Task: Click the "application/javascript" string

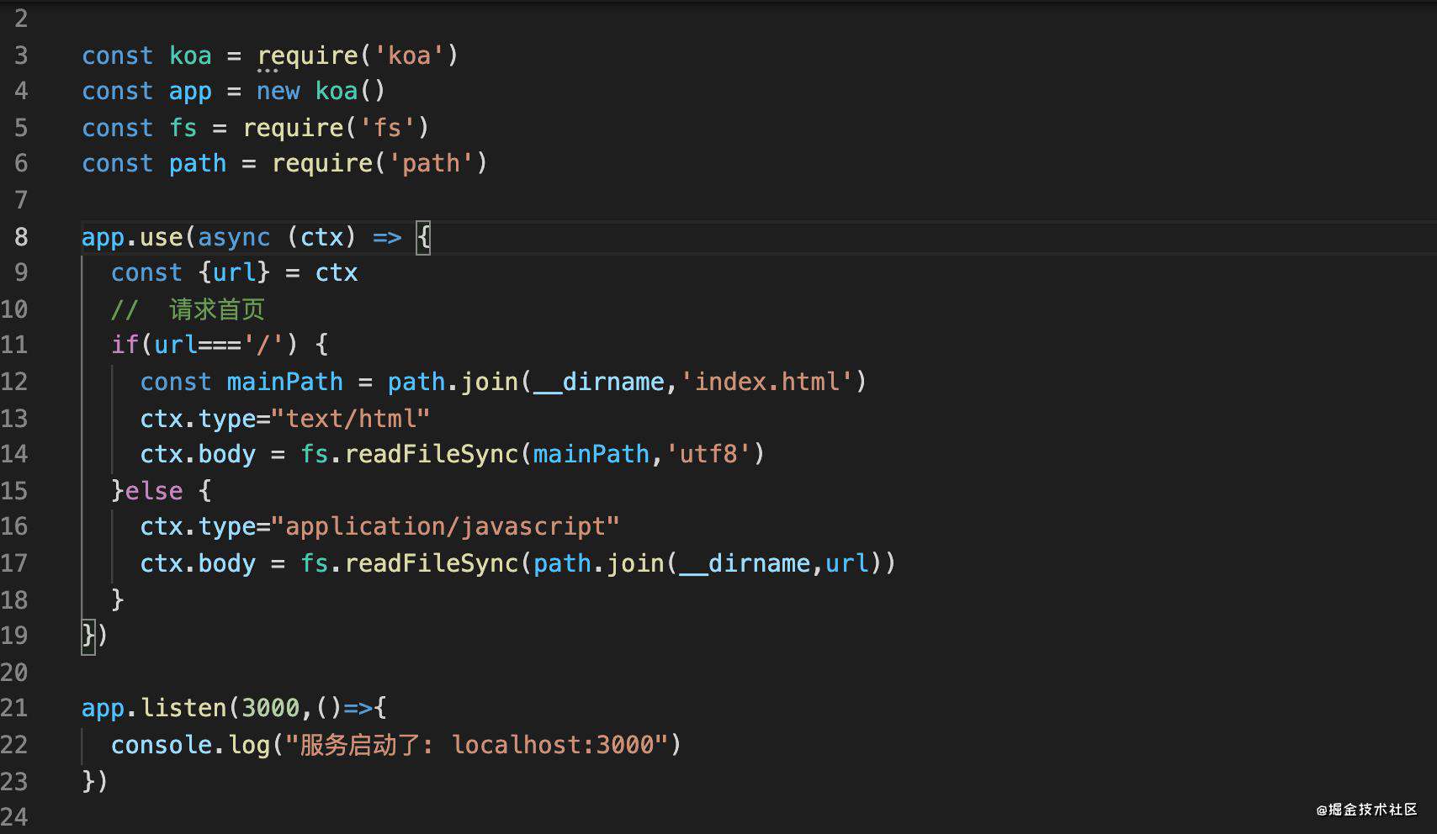Action: (x=445, y=526)
